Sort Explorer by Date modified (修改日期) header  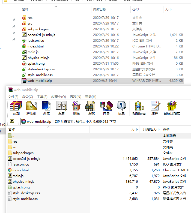click(100, 9)
